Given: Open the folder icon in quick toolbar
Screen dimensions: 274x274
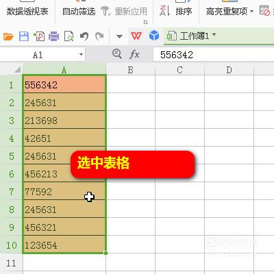Looking at the screenshot, I should pyautogui.click(x=9, y=36).
